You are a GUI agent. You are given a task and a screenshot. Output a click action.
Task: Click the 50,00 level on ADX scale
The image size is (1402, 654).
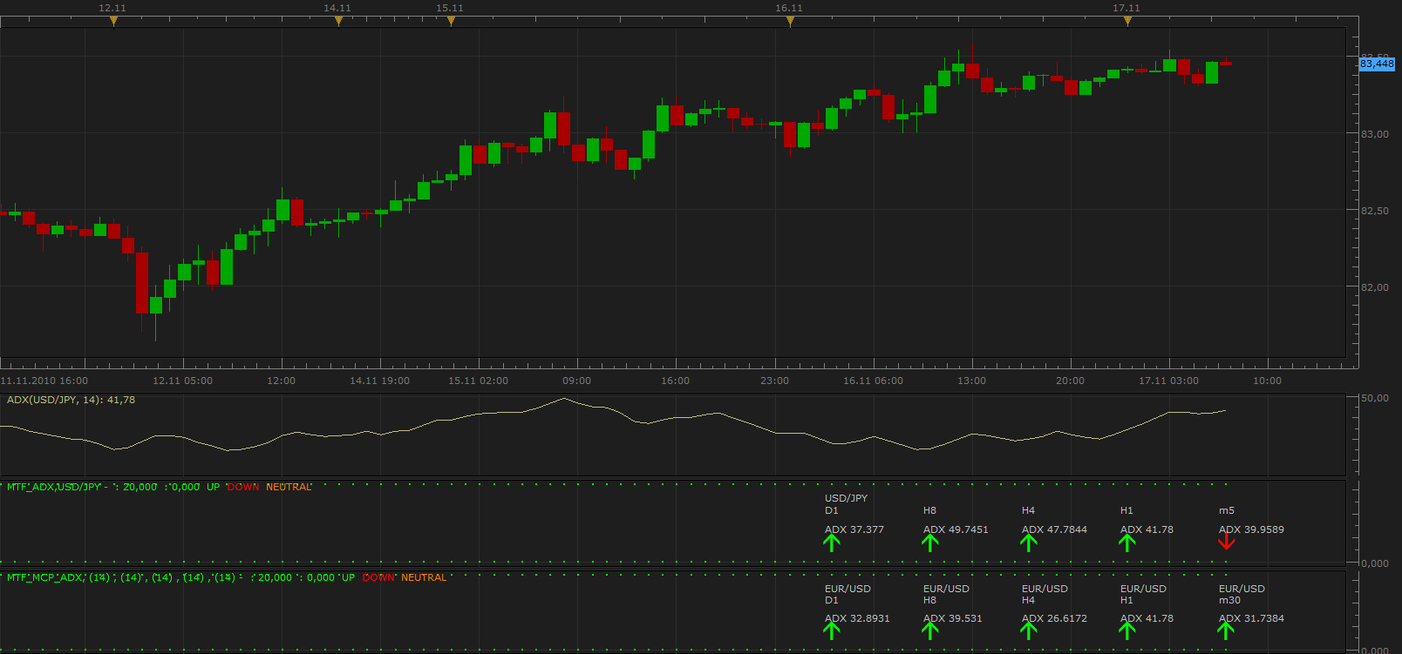[x=1375, y=398]
